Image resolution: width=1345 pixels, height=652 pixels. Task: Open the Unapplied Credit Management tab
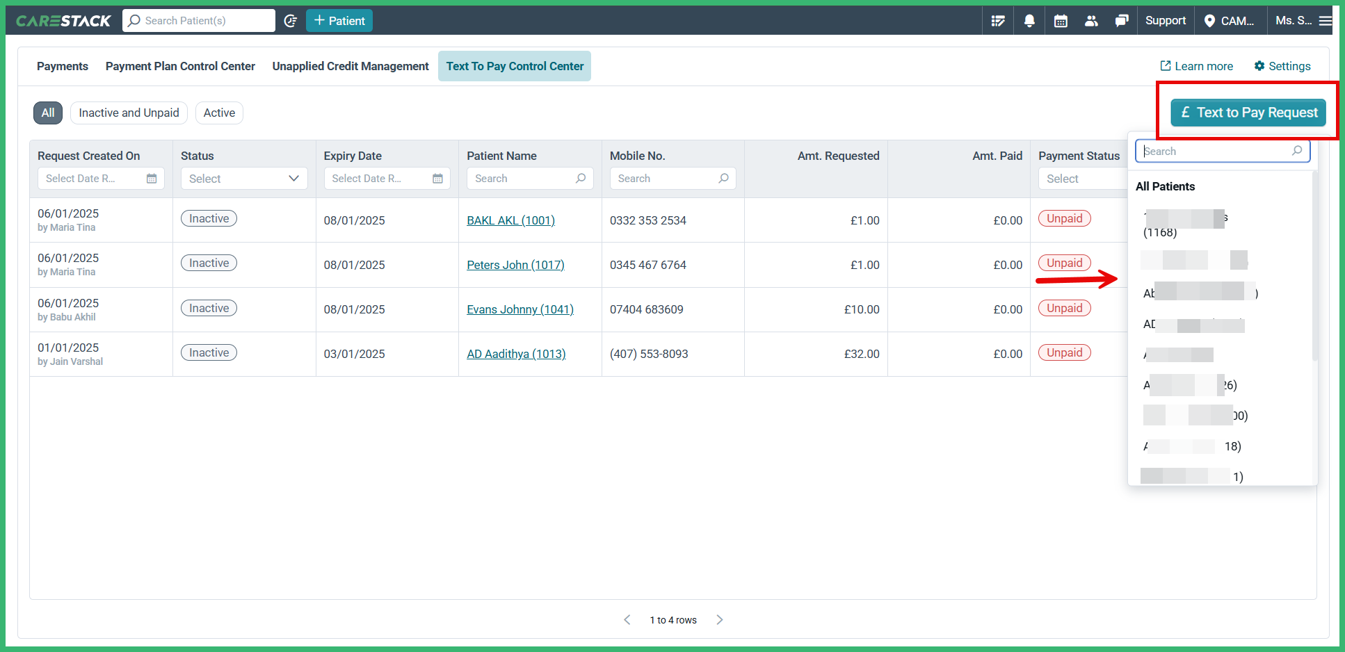coord(350,66)
